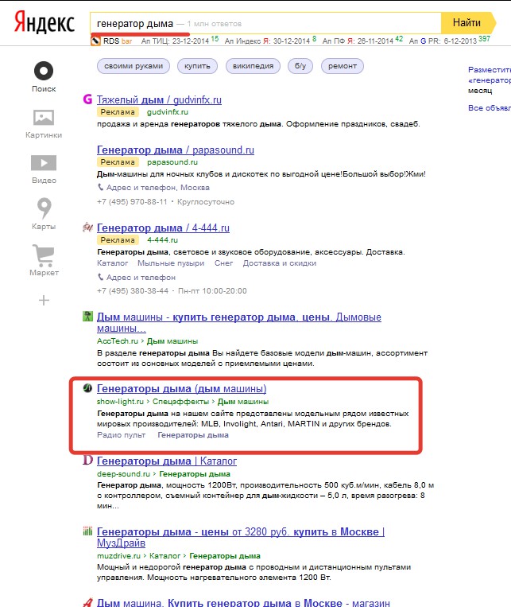Click the search query input field
The image size is (511, 607).
pyautogui.click(x=265, y=23)
